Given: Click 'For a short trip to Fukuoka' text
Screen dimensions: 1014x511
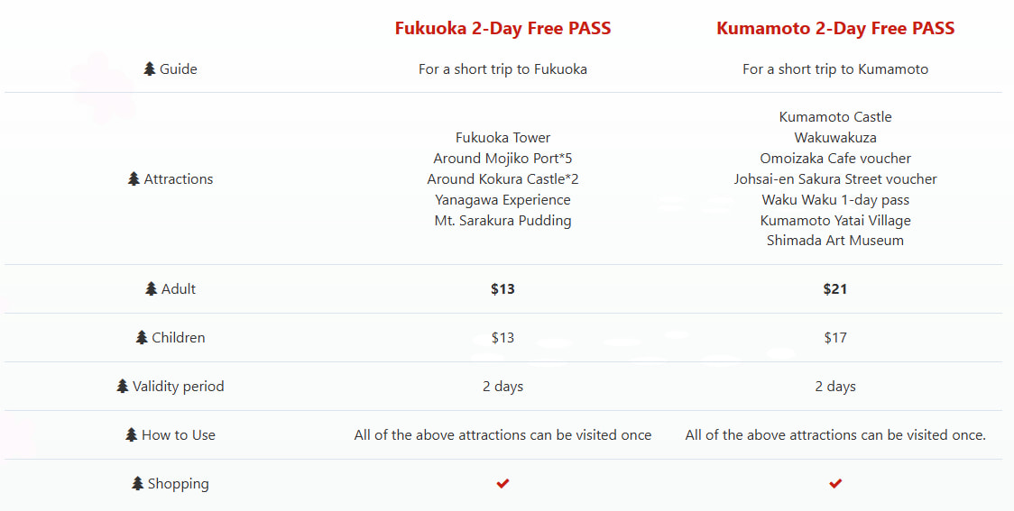Looking at the screenshot, I should click(502, 69).
